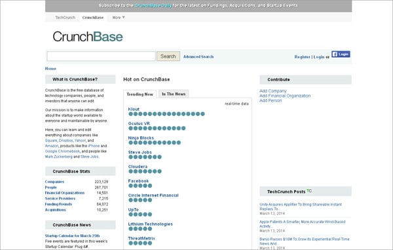Open the Banjo Raises $16M post
393x250 pixels.
[x=305, y=241]
